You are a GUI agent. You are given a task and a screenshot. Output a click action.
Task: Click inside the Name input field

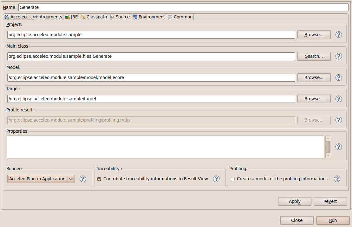127,7
